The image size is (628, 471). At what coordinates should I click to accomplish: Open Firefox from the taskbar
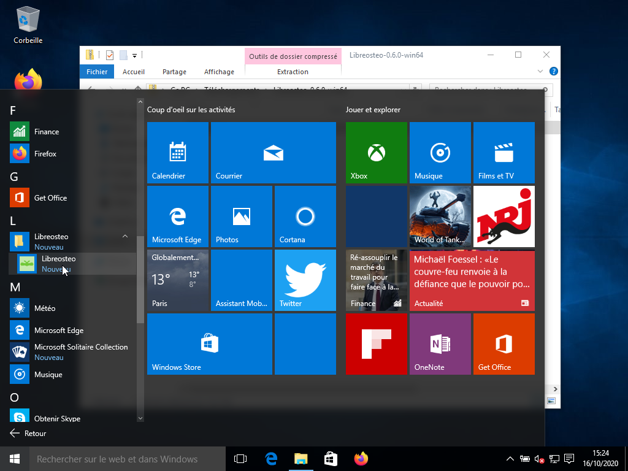click(361, 459)
